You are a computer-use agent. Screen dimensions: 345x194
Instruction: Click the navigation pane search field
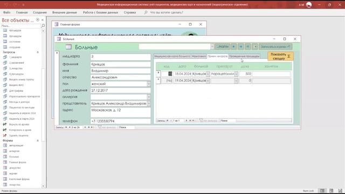pos(20,26)
